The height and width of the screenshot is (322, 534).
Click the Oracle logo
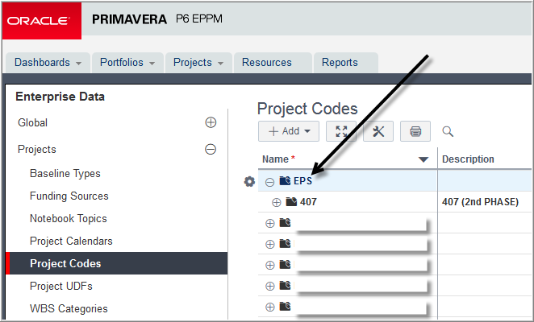click(42, 20)
